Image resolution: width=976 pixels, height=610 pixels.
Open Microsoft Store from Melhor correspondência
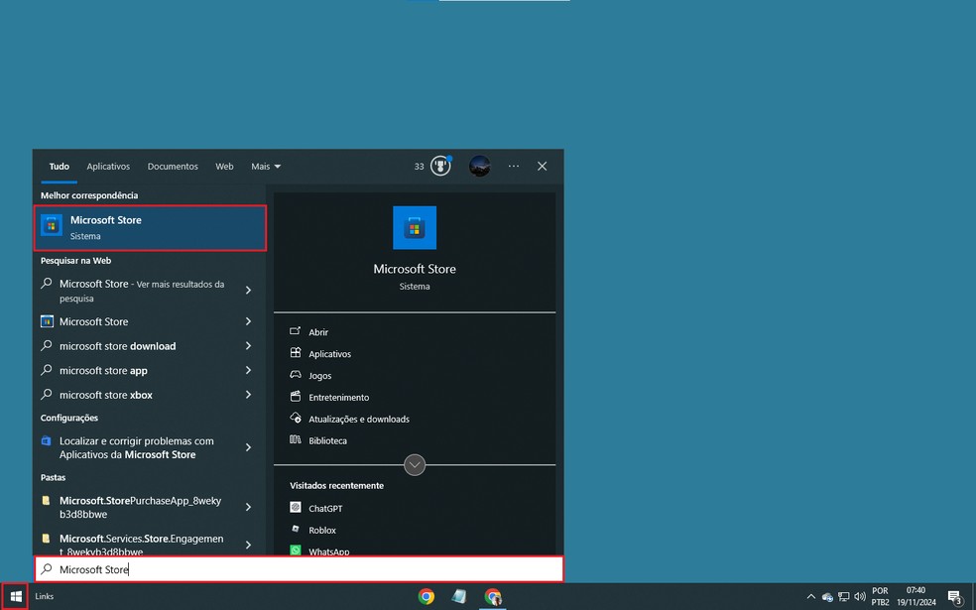point(150,227)
